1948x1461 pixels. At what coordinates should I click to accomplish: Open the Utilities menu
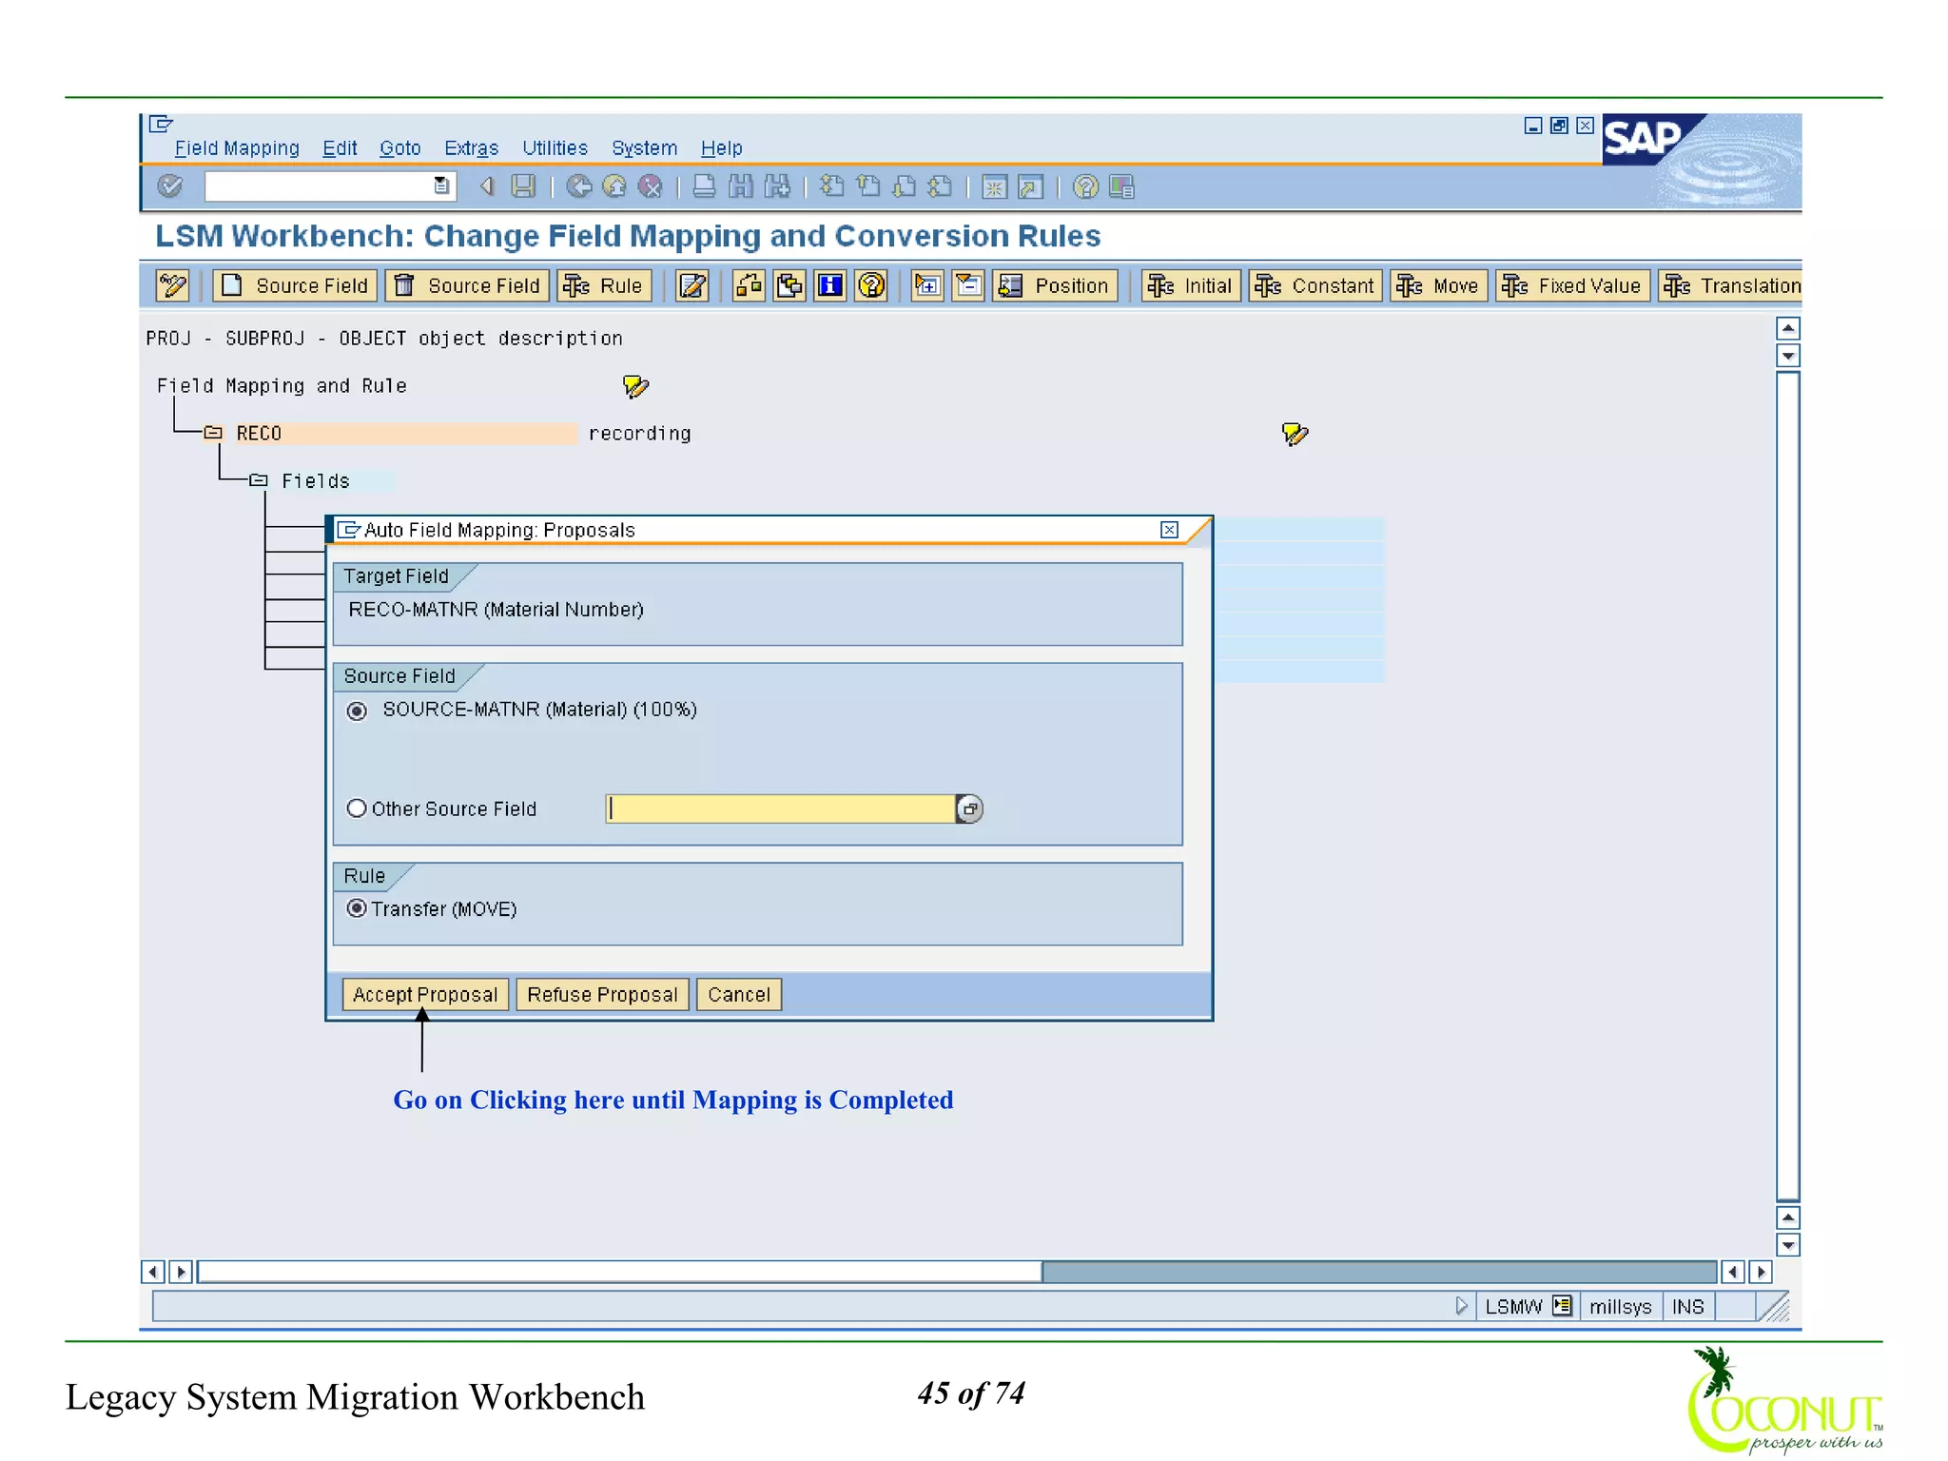point(555,148)
